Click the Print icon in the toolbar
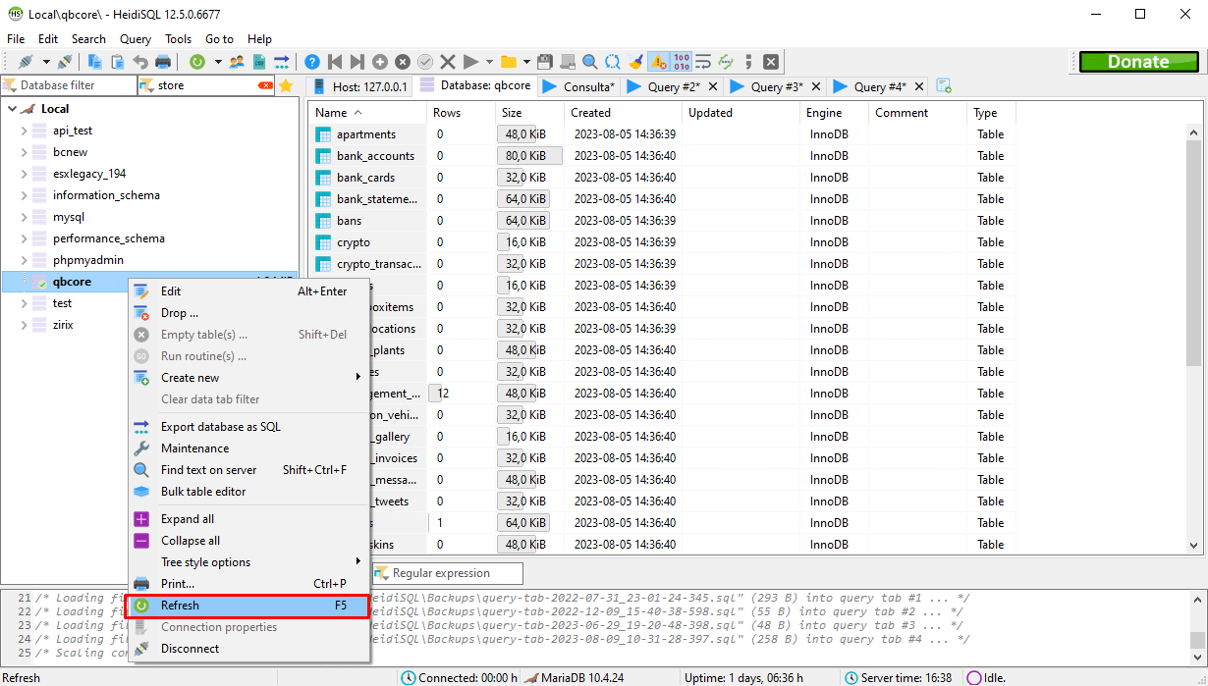The height and width of the screenshot is (686, 1208). [163, 62]
